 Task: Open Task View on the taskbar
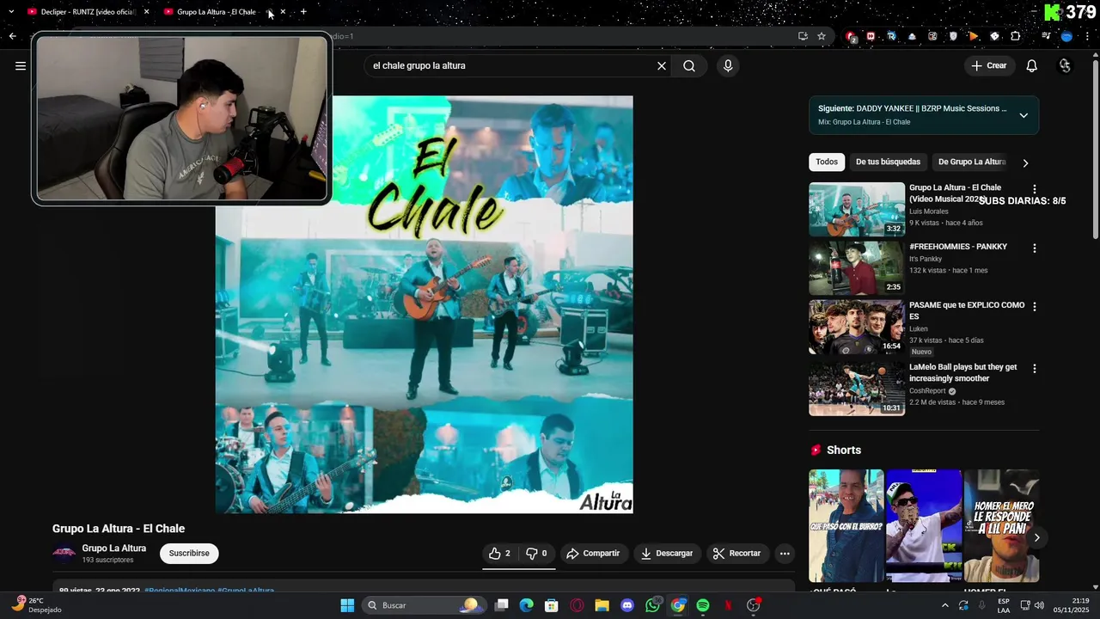pyautogui.click(x=502, y=605)
